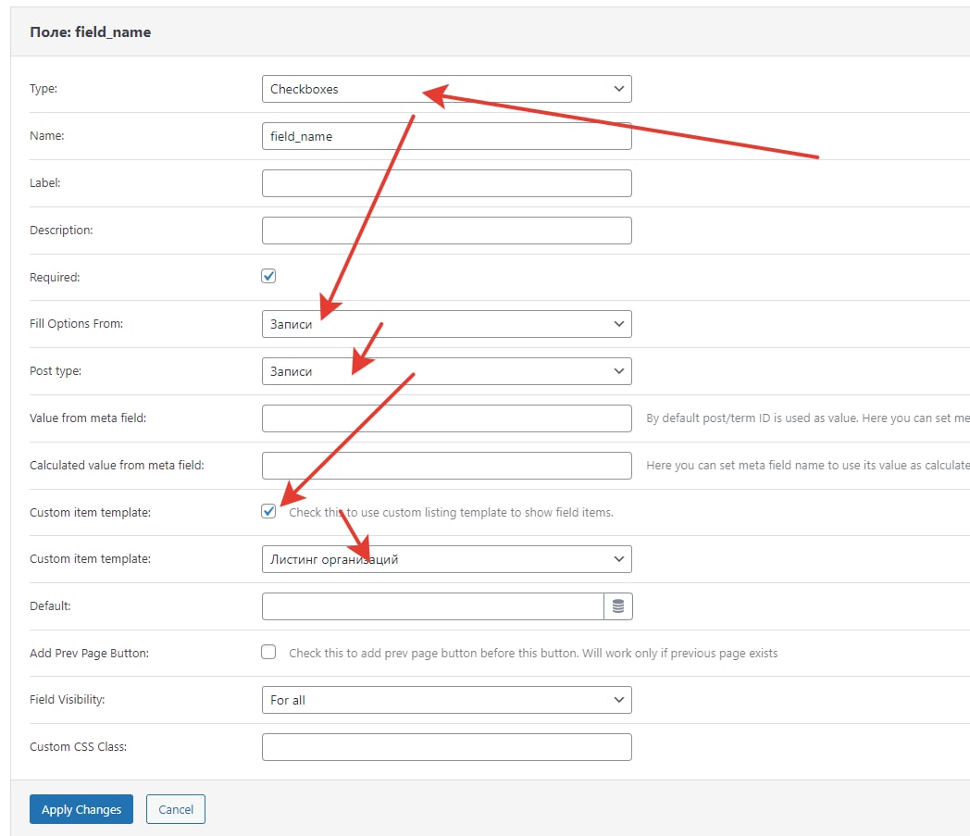Click into the Label input field
Screen dimensions: 970x836
[447, 183]
